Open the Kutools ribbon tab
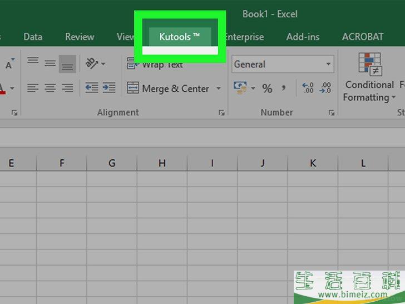This screenshot has width=405, height=304. (180, 37)
